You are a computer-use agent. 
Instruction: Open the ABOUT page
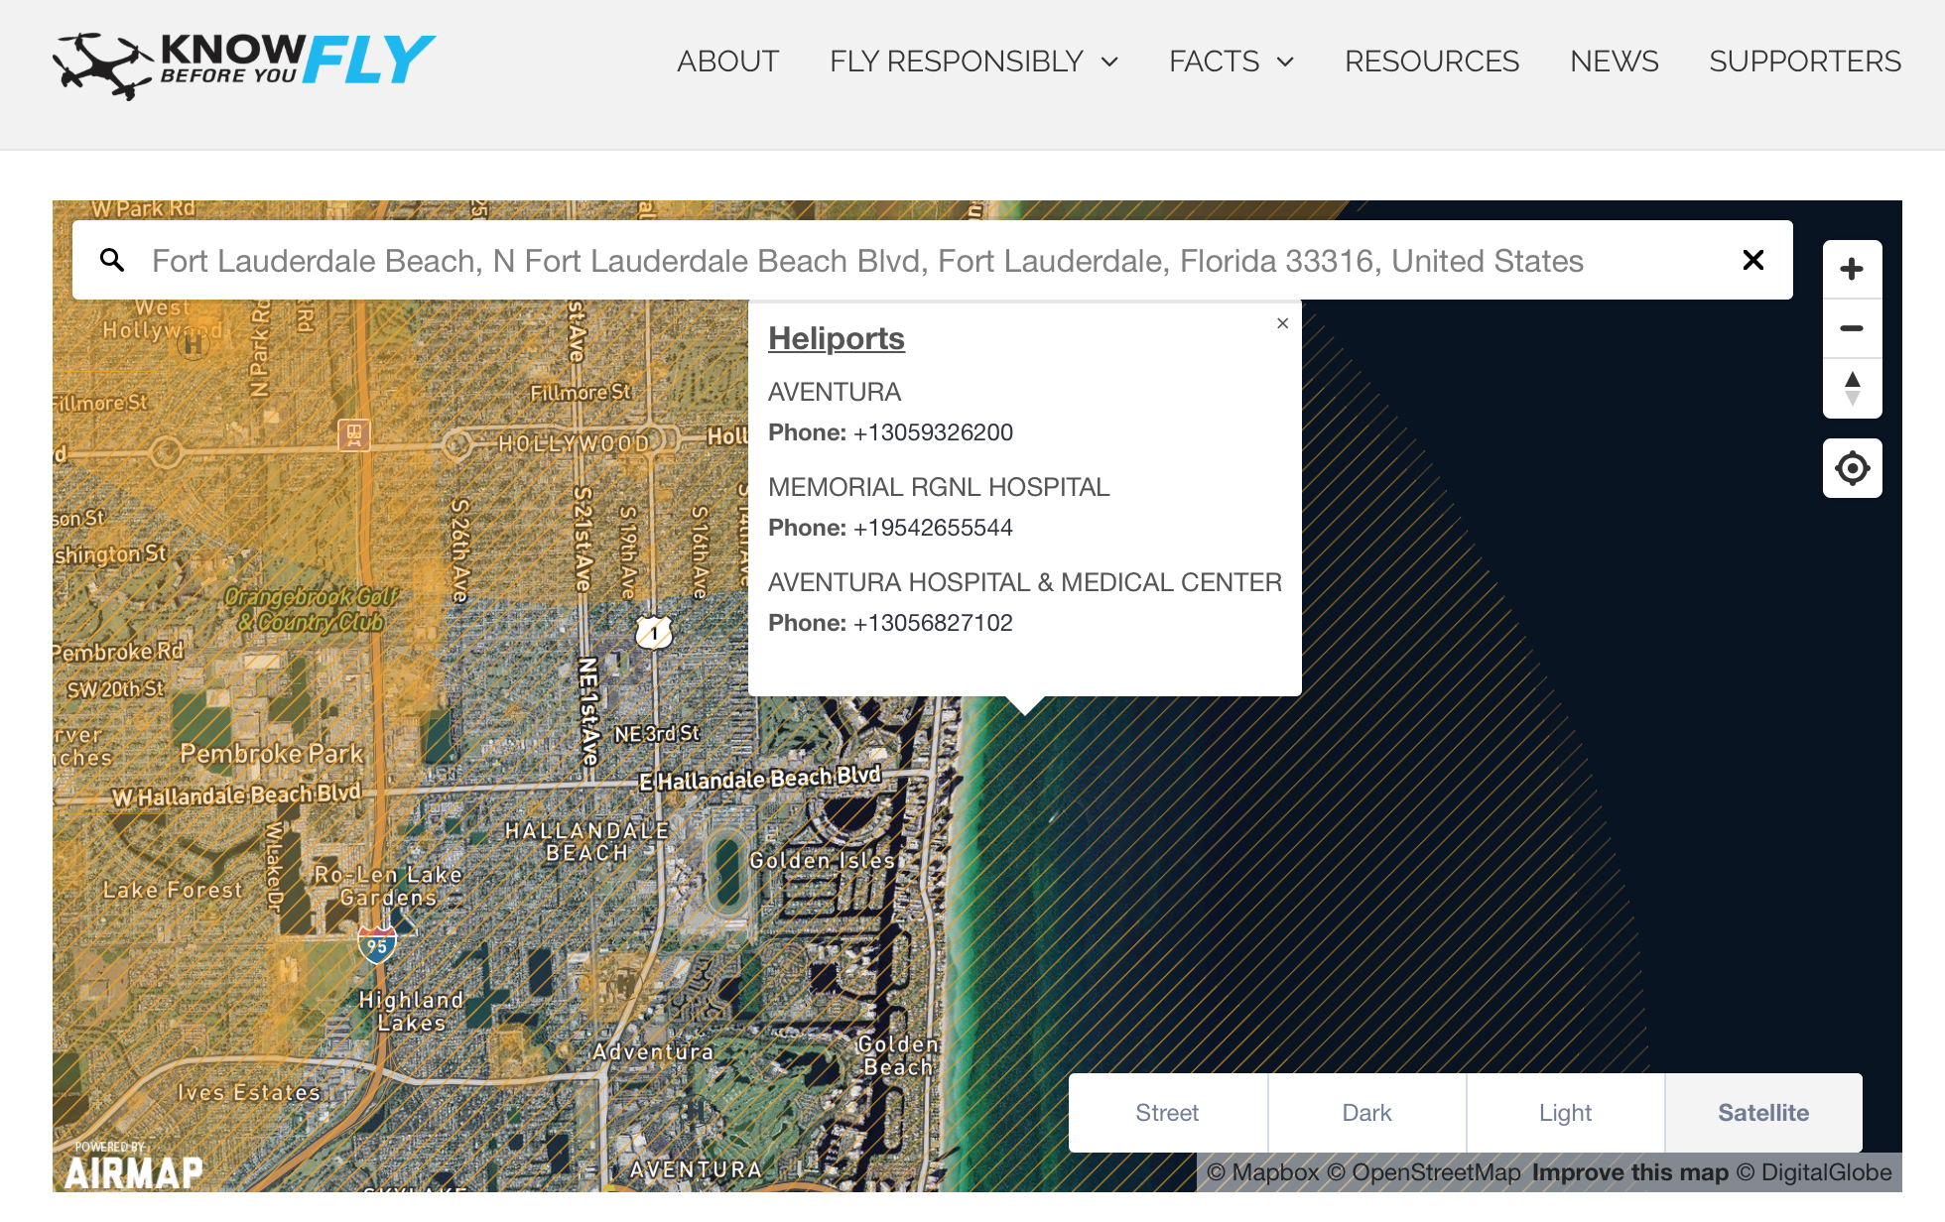coord(727,61)
